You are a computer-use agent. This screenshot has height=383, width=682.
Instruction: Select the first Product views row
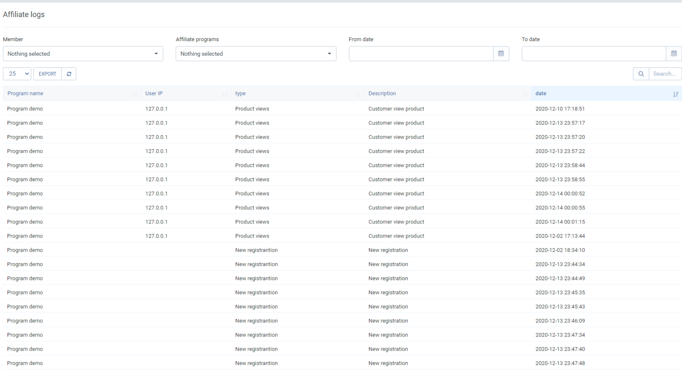(x=252, y=109)
